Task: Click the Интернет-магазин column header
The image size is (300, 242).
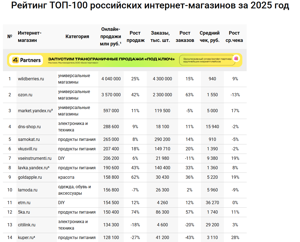Action: click(30, 37)
